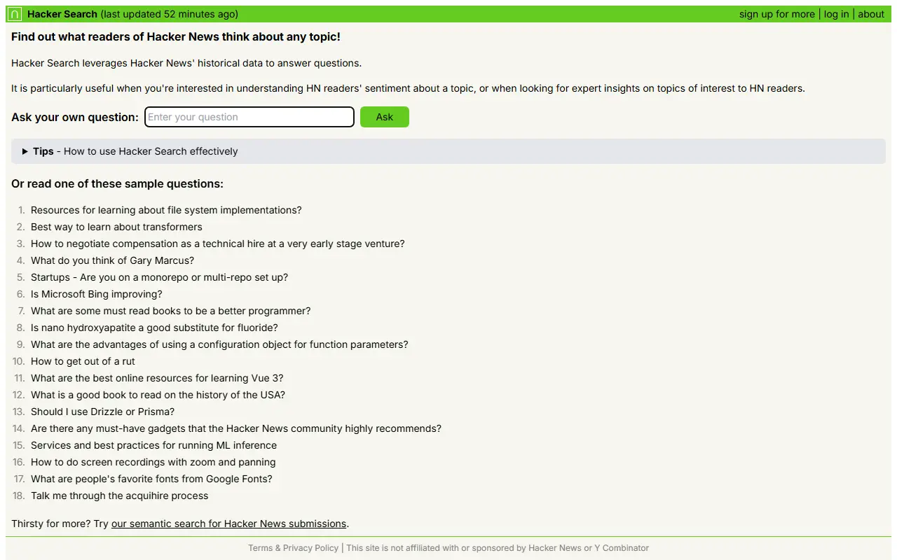The image size is (897, 560).
Task: Open the running ML inference services question
Action: tap(153, 445)
